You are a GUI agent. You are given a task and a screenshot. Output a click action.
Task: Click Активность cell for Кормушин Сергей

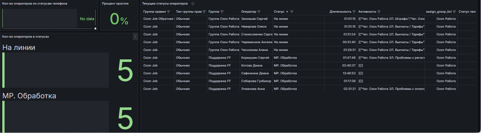coord(391,58)
